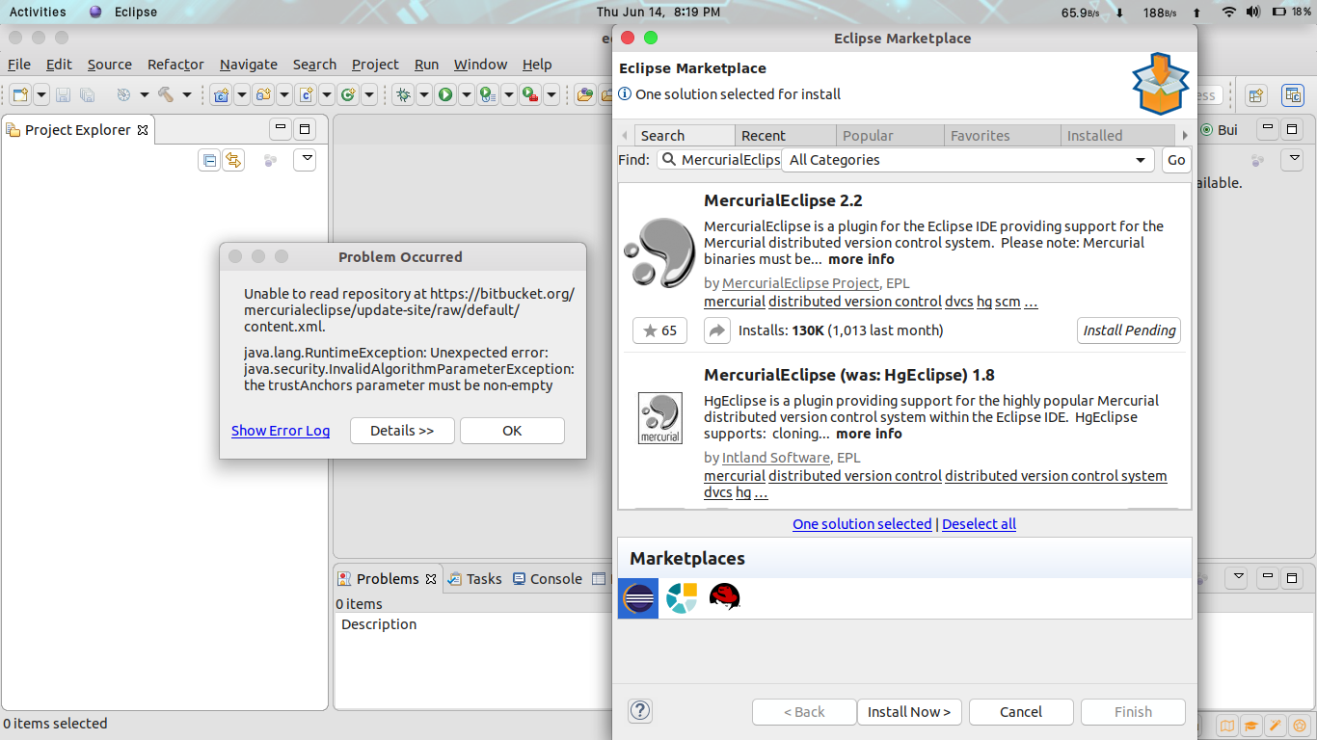Click the help question mark icon
This screenshot has width=1317, height=740.
tap(640, 711)
